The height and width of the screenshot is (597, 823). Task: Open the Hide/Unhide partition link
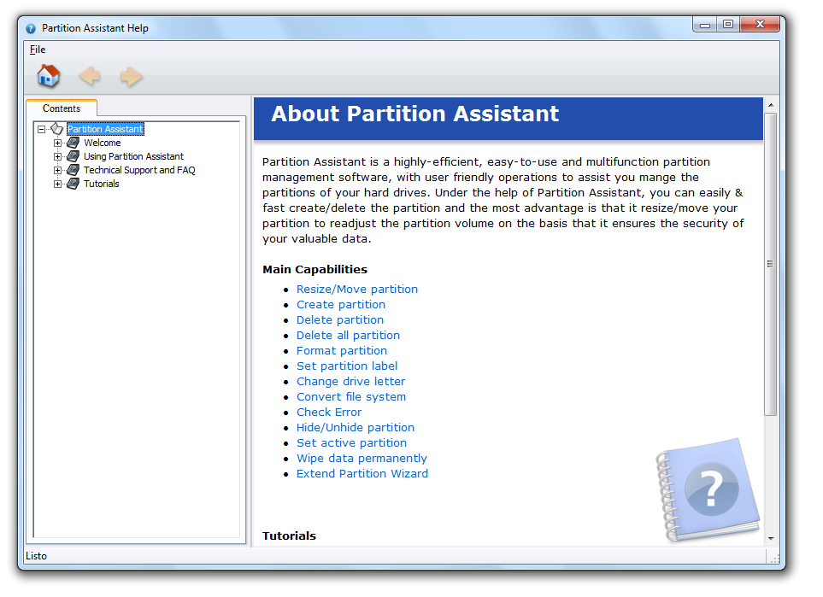(356, 428)
